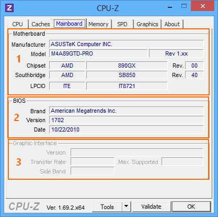Click the model value M4A89GTD-PRO
Image resolution: width=218 pixels, height=217 pixels.
click(98, 53)
